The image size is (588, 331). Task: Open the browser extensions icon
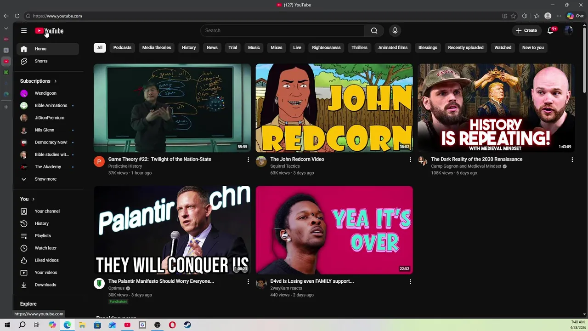(525, 16)
